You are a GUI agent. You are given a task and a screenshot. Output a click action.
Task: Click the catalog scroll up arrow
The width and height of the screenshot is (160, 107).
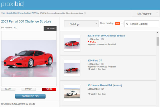[x=158, y=33]
